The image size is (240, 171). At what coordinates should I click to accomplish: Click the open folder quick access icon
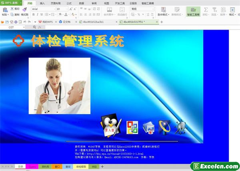coord(2,22)
